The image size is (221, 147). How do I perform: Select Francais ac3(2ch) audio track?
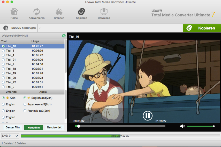[x=25, y=111]
